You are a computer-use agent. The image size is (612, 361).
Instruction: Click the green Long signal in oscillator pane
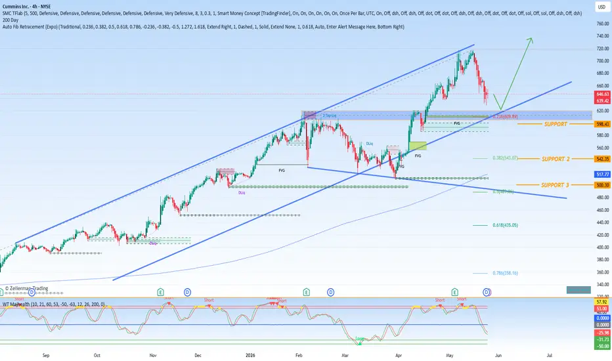359,340
